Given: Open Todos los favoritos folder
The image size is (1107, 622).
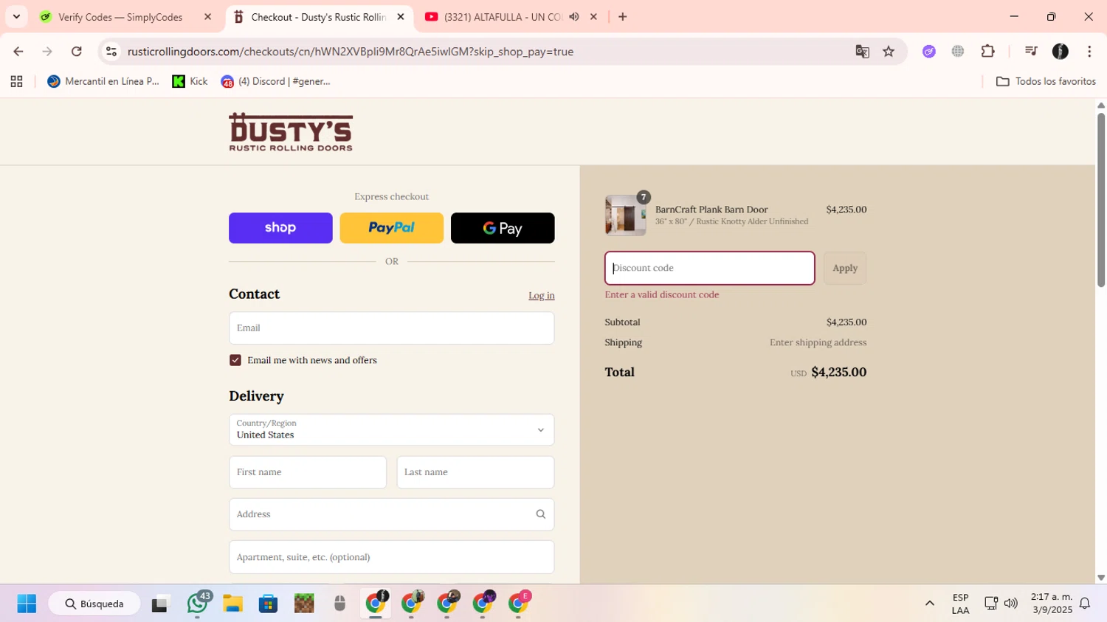Looking at the screenshot, I should coord(1046,82).
